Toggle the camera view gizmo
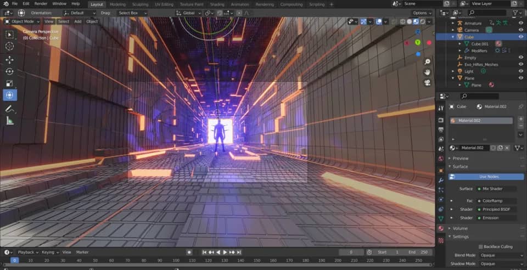 point(427,83)
